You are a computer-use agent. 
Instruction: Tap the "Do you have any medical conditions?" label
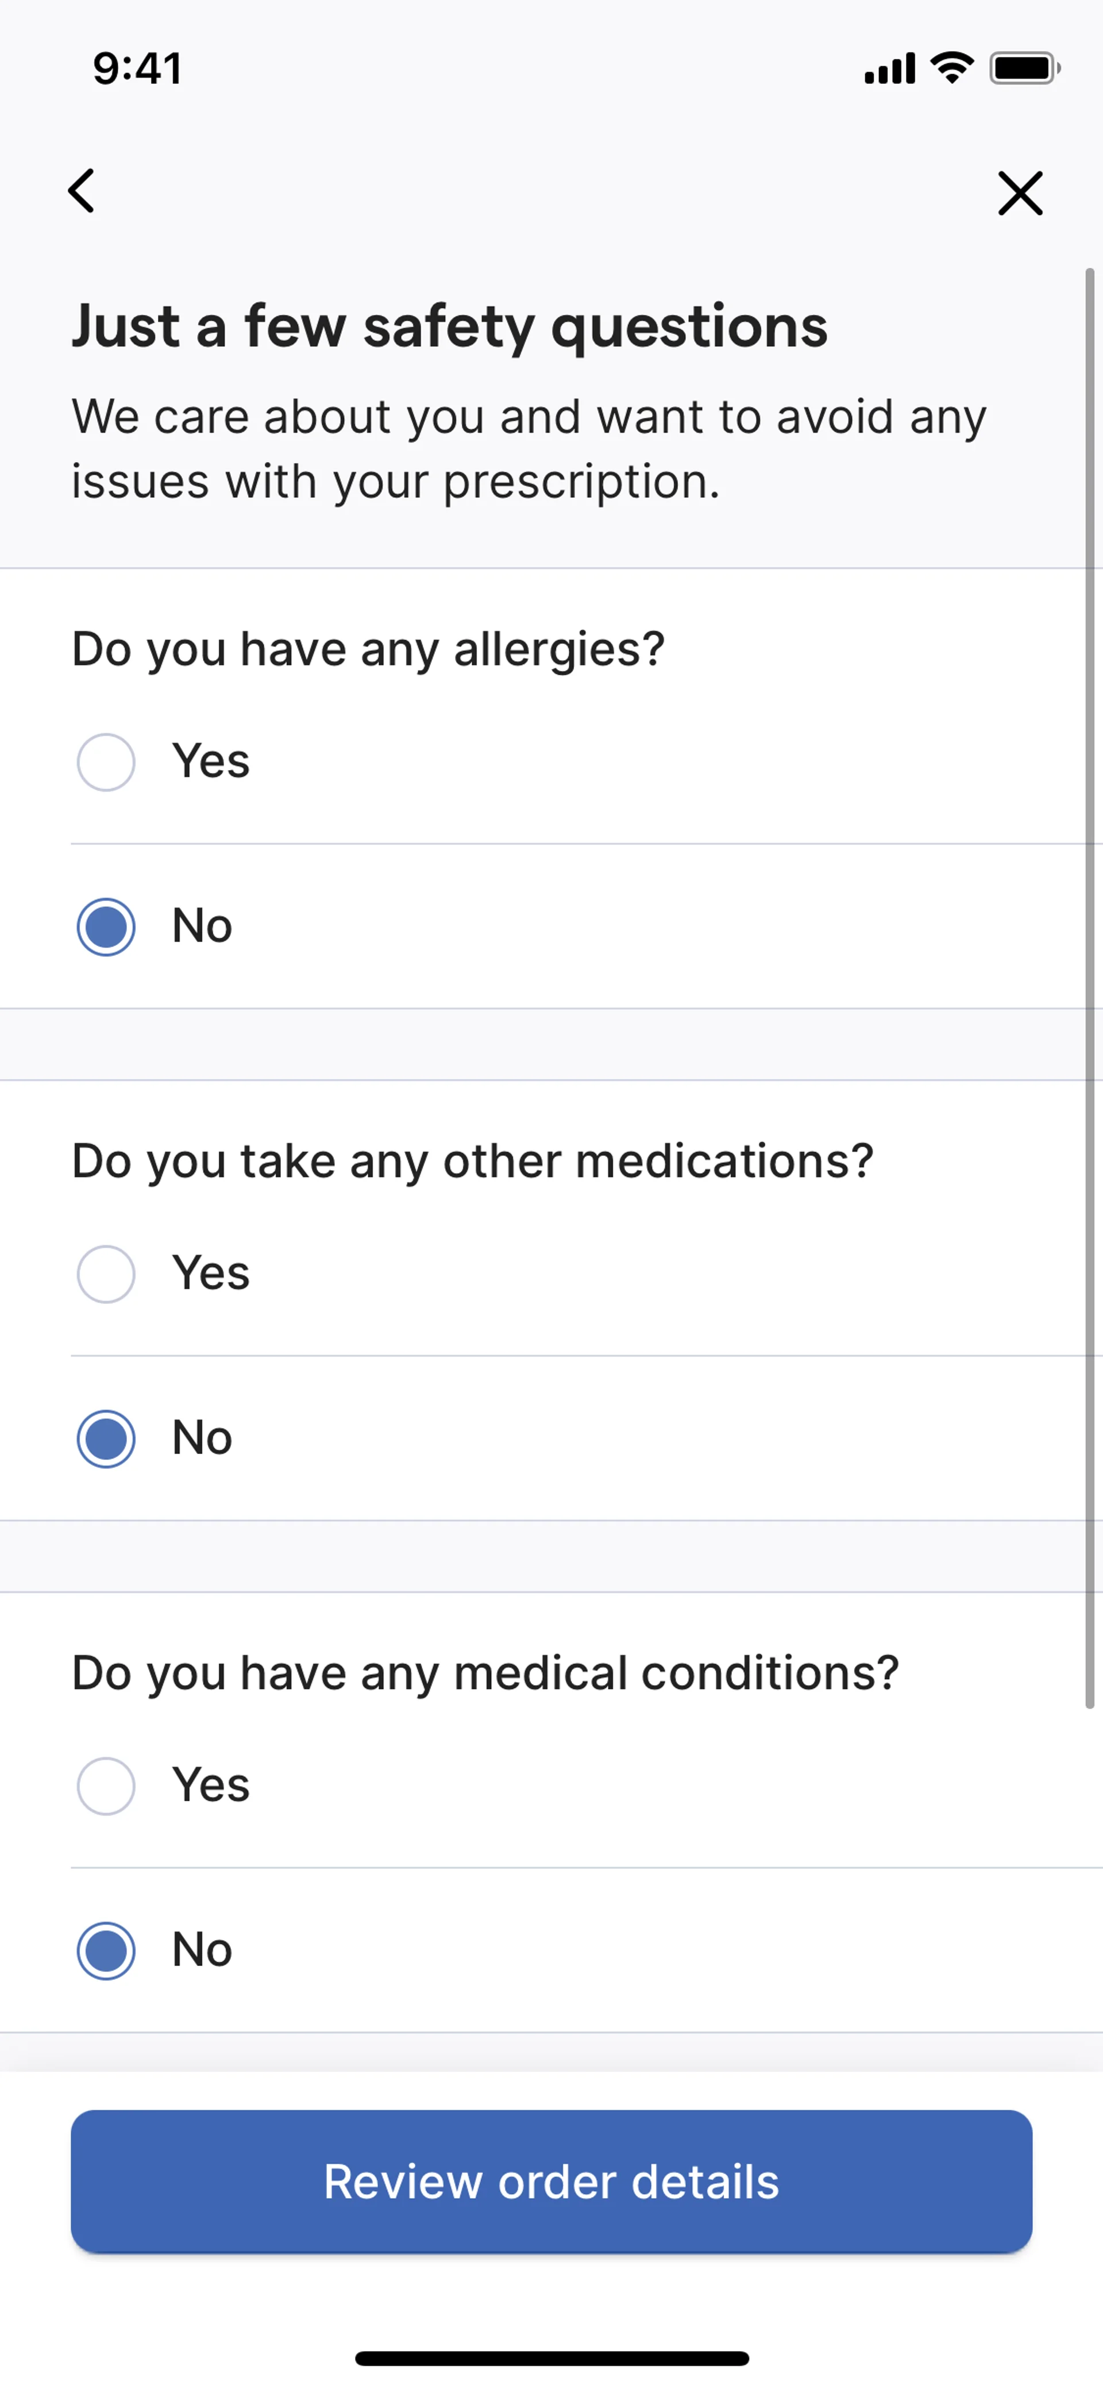[485, 1673]
